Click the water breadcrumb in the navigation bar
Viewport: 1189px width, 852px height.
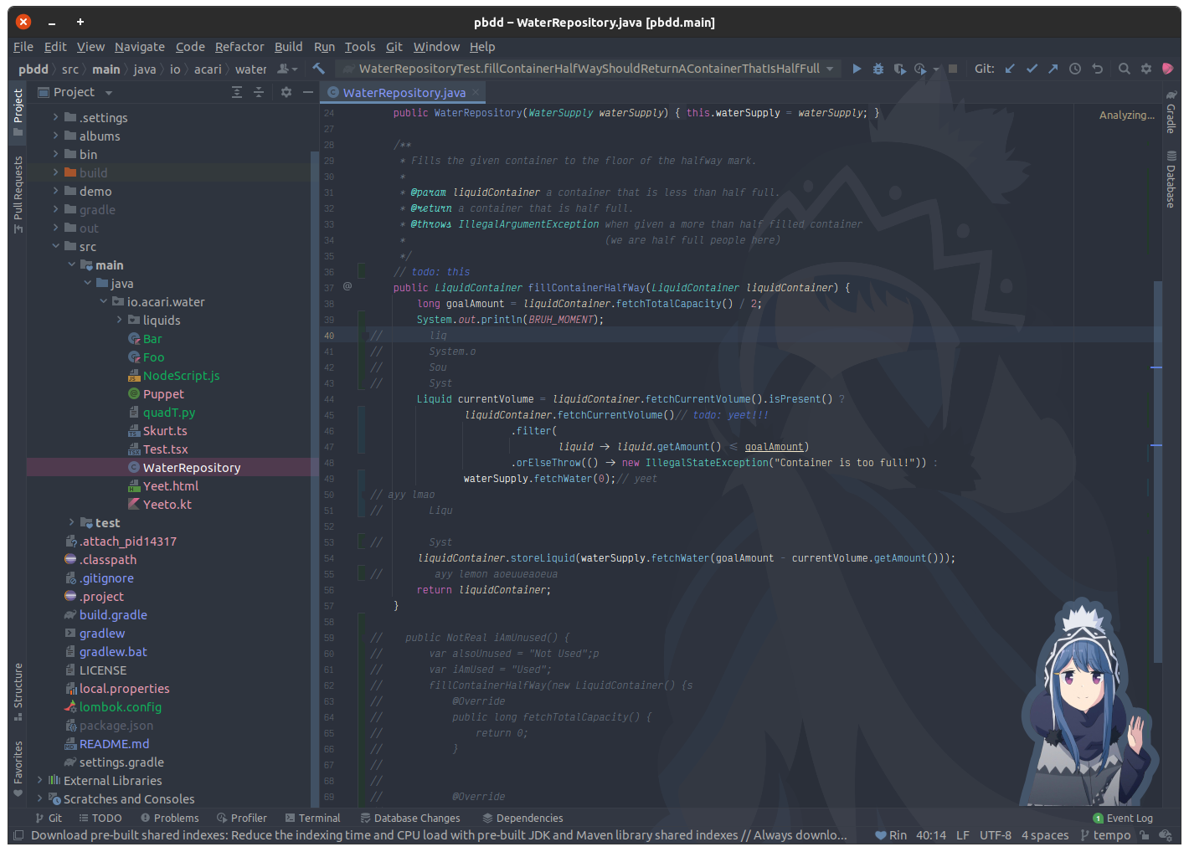(250, 69)
